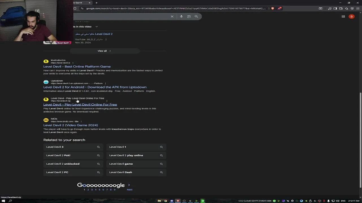The width and height of the screenshot is (362, 203).
Task: Search related term 'Level Devil 1'
Action: tap(136, 147)
